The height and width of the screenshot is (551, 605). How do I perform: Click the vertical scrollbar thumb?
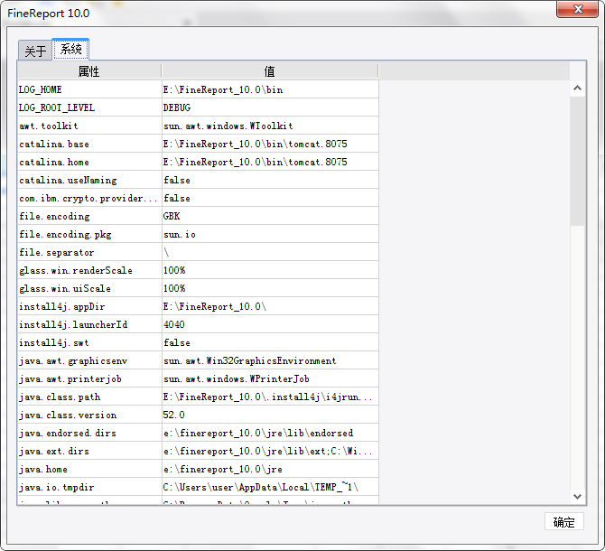tap(577, 161)
